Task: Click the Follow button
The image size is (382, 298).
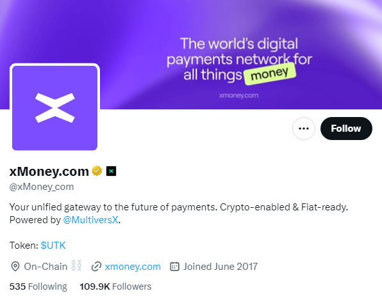Action: (346, 129)
